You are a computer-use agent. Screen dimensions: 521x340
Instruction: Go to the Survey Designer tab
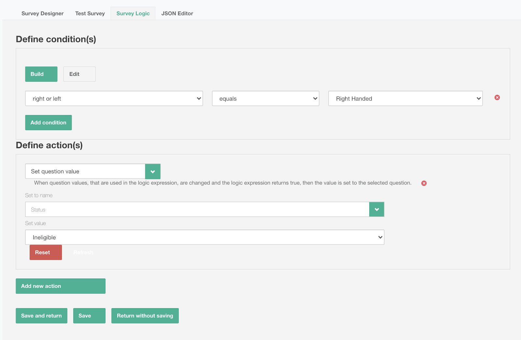[x=42, y=13]
